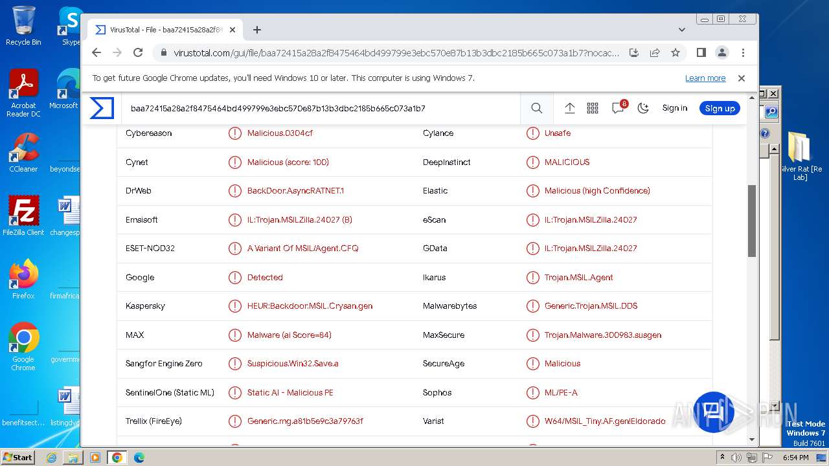The height and width of the screenshot is (466, 829).
Task: Open Internet Explorer from taskbar
Action: click(51, 458)
